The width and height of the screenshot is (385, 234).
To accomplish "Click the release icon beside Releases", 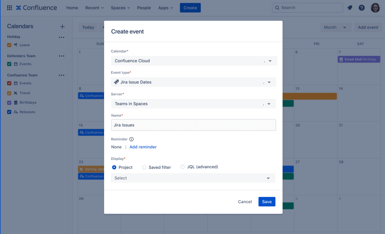I will coord(16,112).
